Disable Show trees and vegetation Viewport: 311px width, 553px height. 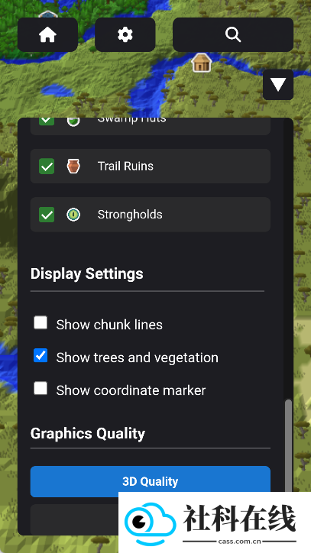pyautogui.click(x=40, y=355)
